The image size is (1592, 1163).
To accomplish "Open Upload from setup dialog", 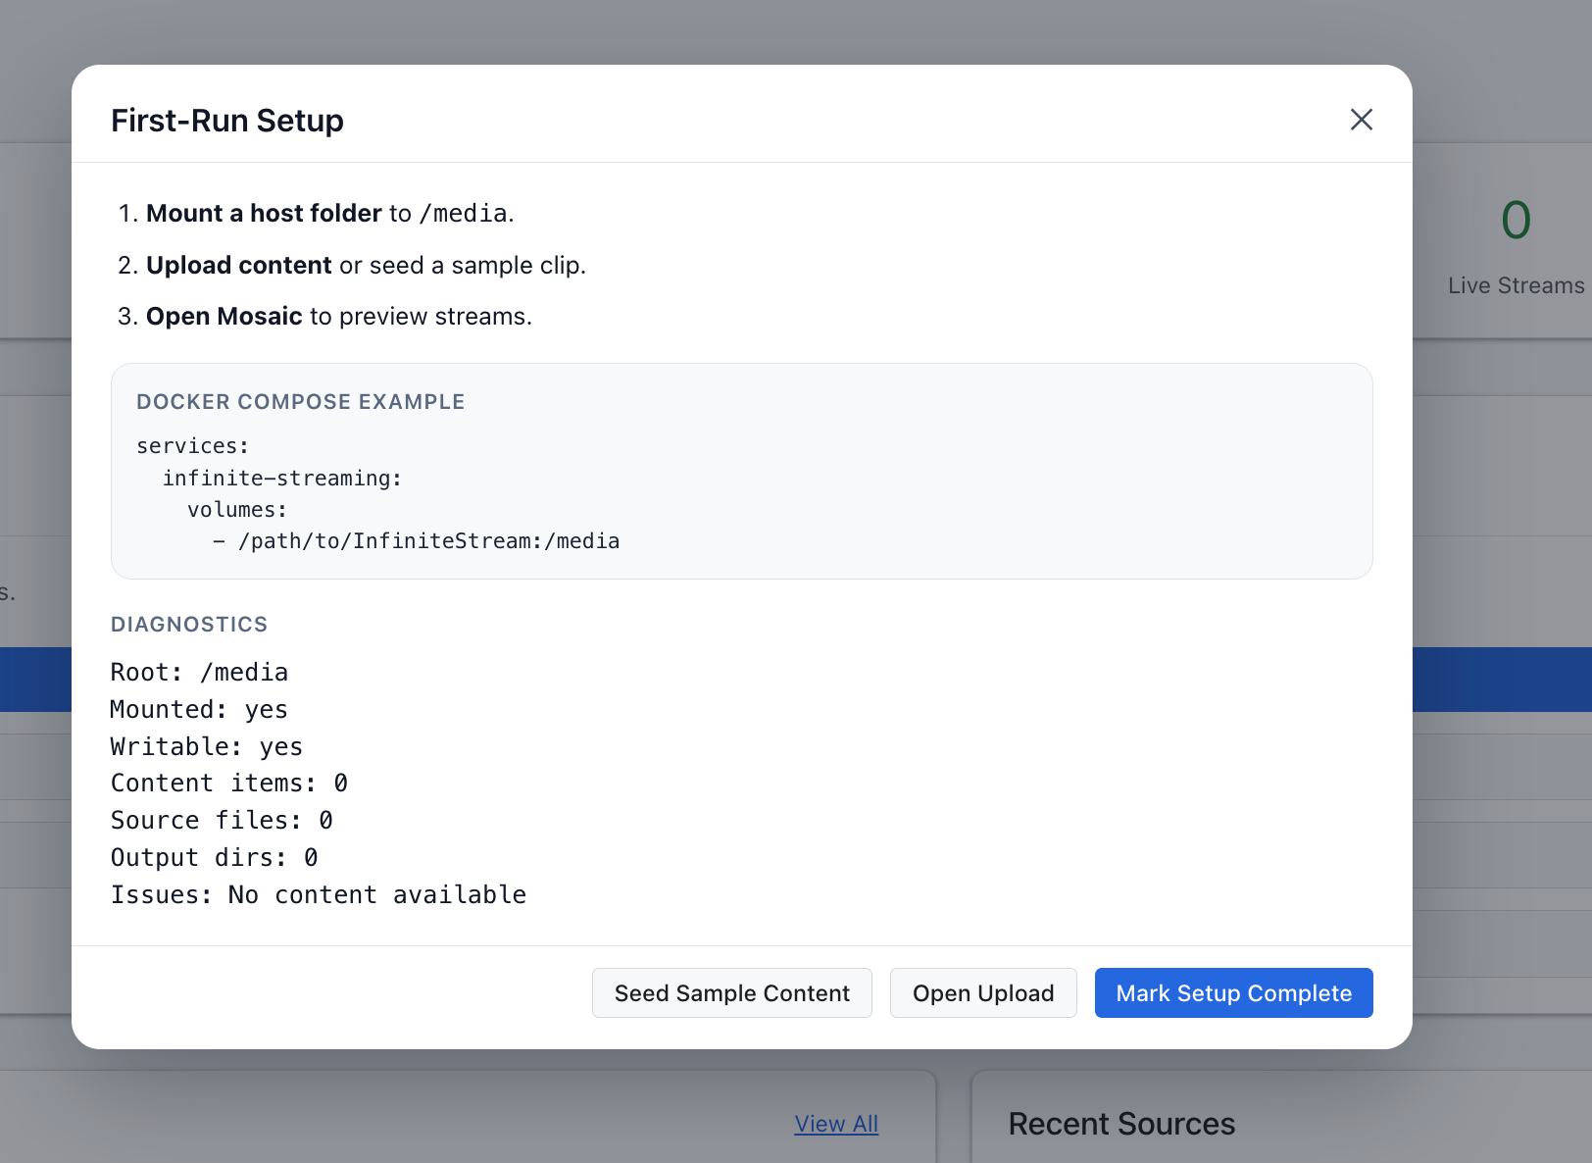I will pyautogui.click(x=983, y=993).
